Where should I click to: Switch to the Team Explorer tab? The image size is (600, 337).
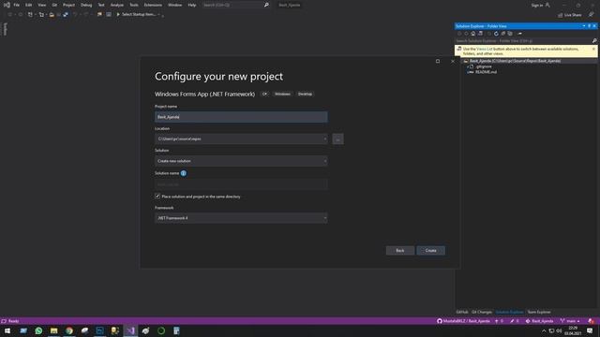539,312
